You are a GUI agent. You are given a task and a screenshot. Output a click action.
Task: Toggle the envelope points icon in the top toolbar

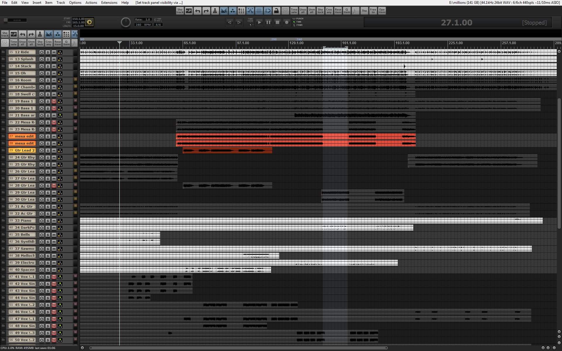[250, 11]
